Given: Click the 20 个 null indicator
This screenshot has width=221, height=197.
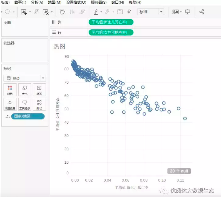Looking at the screenshot, I should coord(179,171).
